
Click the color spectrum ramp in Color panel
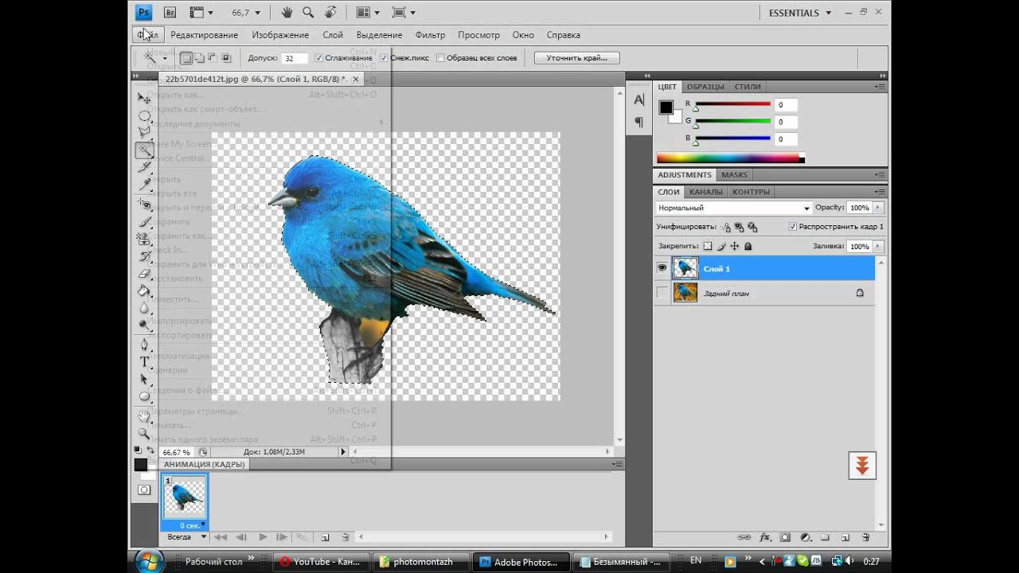728,158
